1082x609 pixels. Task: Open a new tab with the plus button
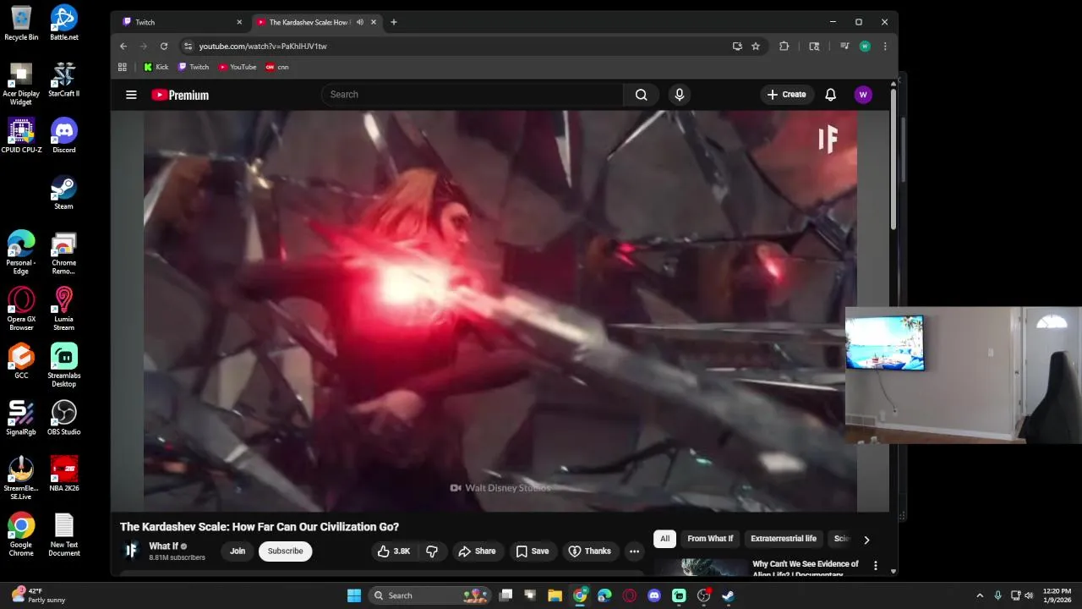point(394,22)
